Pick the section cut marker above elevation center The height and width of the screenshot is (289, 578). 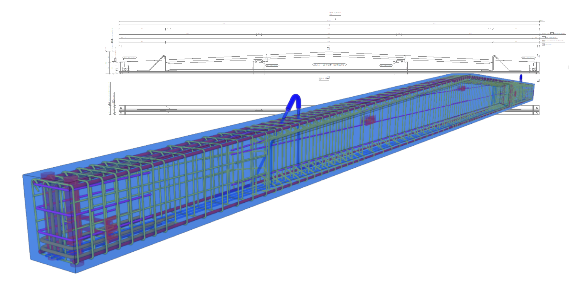click(x=328, y=49)
